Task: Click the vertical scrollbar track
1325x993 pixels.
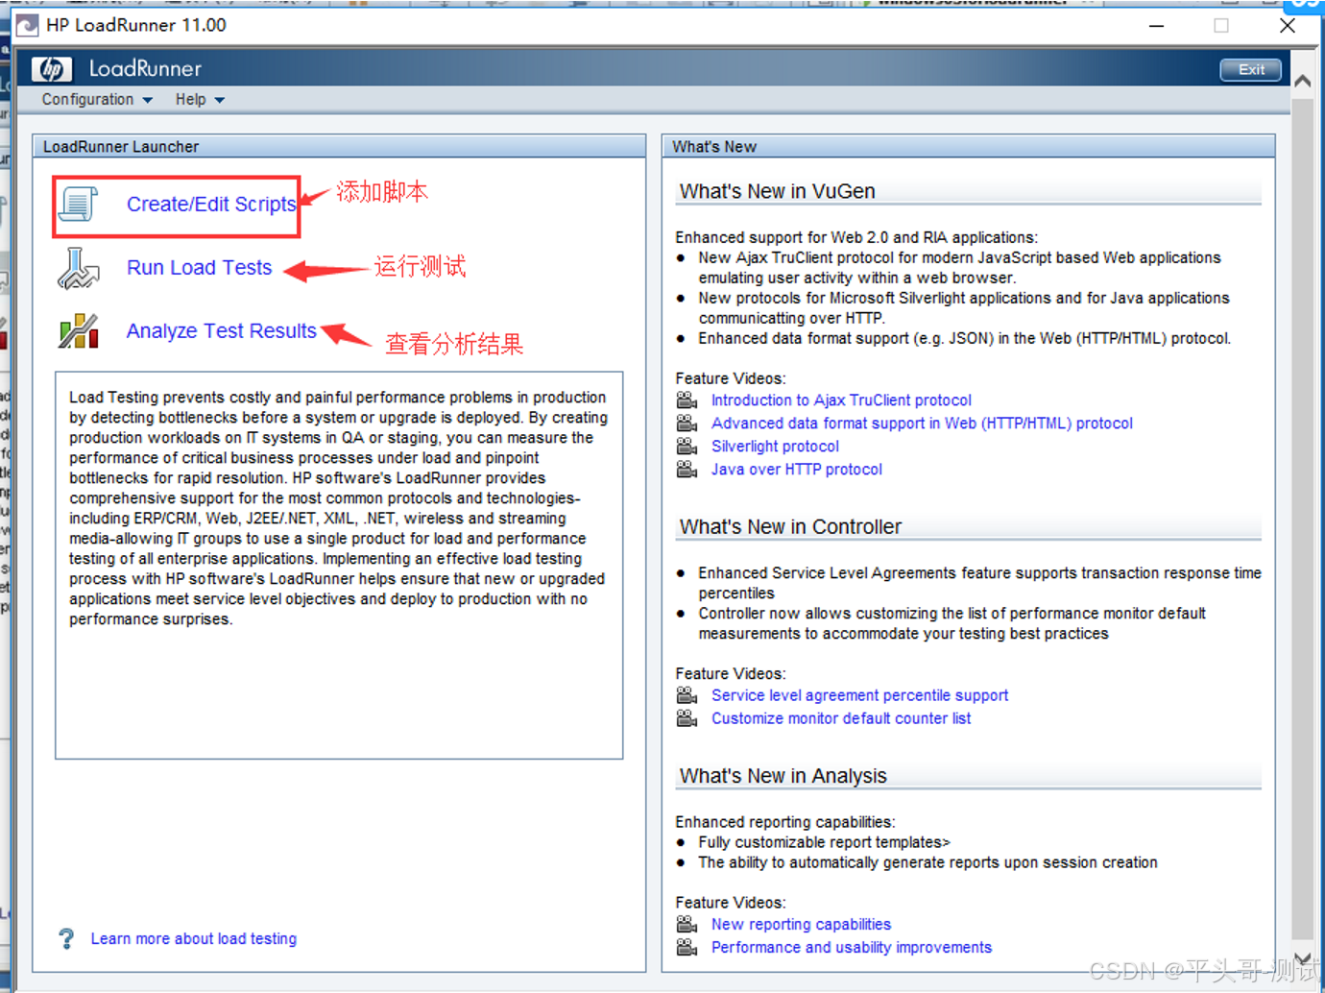Action: click(1303, 519)
